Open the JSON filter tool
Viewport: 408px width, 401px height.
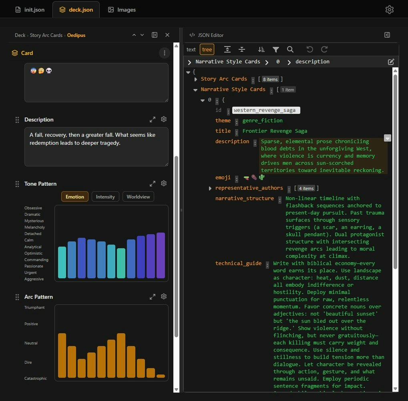[276, 49]
